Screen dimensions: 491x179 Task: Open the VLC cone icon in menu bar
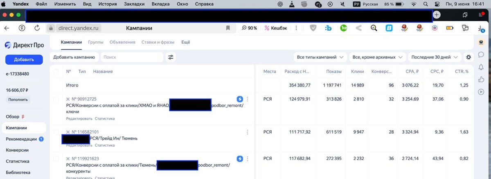[x=291, y=4]
